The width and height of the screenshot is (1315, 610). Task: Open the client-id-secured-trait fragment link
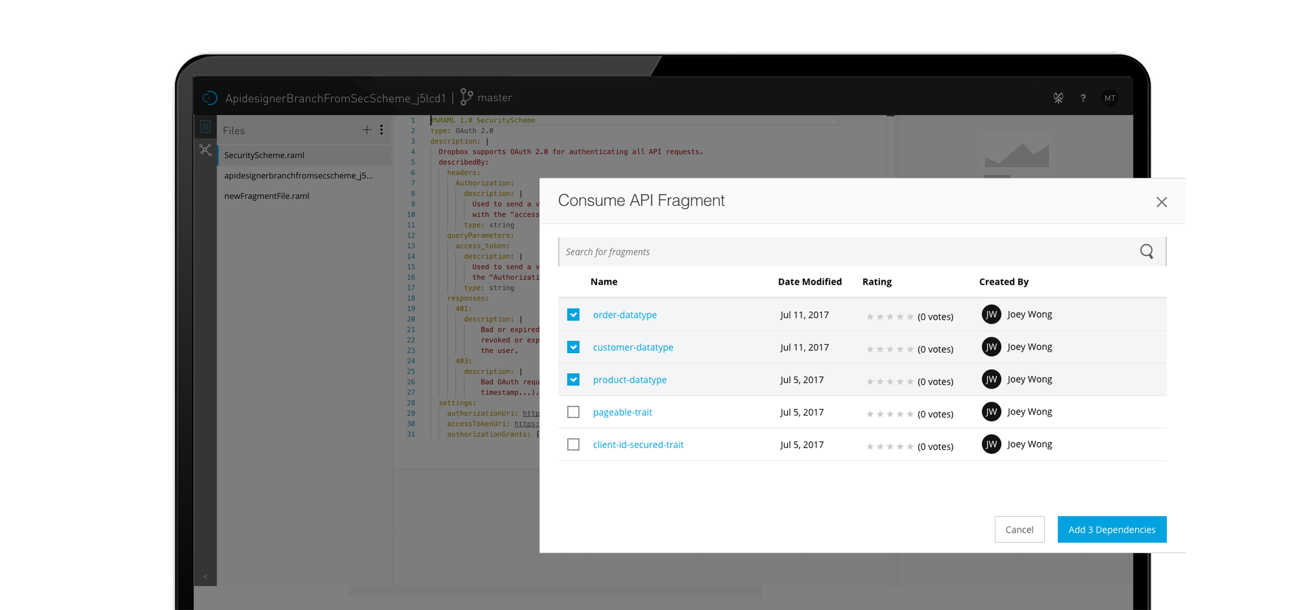coord(638,445)
